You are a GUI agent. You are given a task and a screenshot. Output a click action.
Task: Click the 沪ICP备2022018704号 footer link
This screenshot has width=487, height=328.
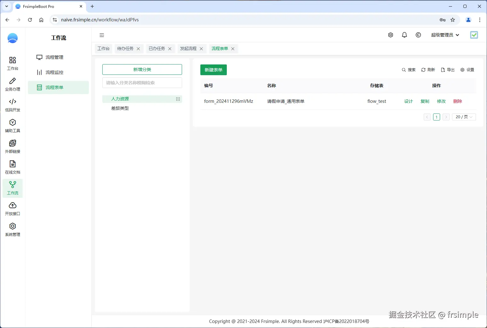click(x=346, y=321)
